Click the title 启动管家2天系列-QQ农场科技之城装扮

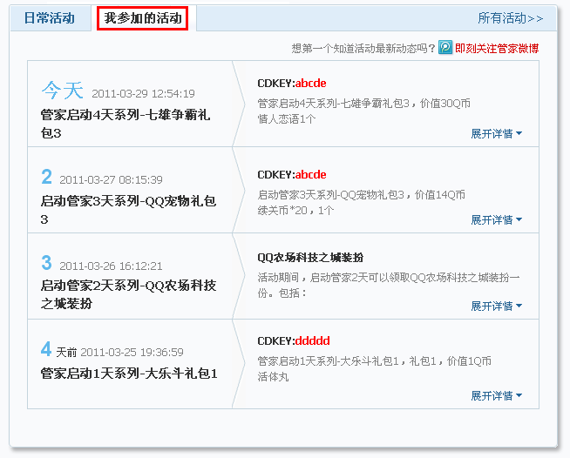point(128,294)
